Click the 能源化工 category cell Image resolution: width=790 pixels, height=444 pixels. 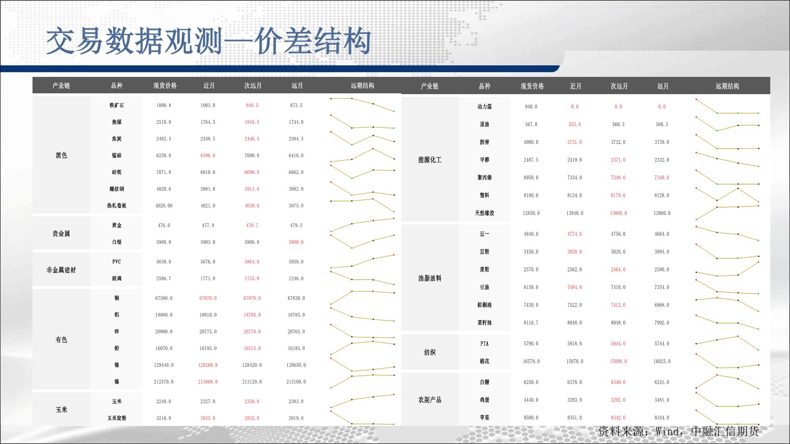[430, 160]
